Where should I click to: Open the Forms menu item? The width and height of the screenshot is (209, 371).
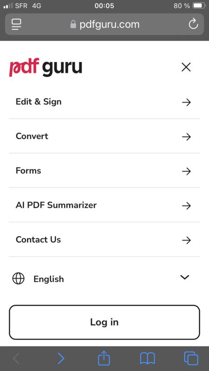coord(104,171)
